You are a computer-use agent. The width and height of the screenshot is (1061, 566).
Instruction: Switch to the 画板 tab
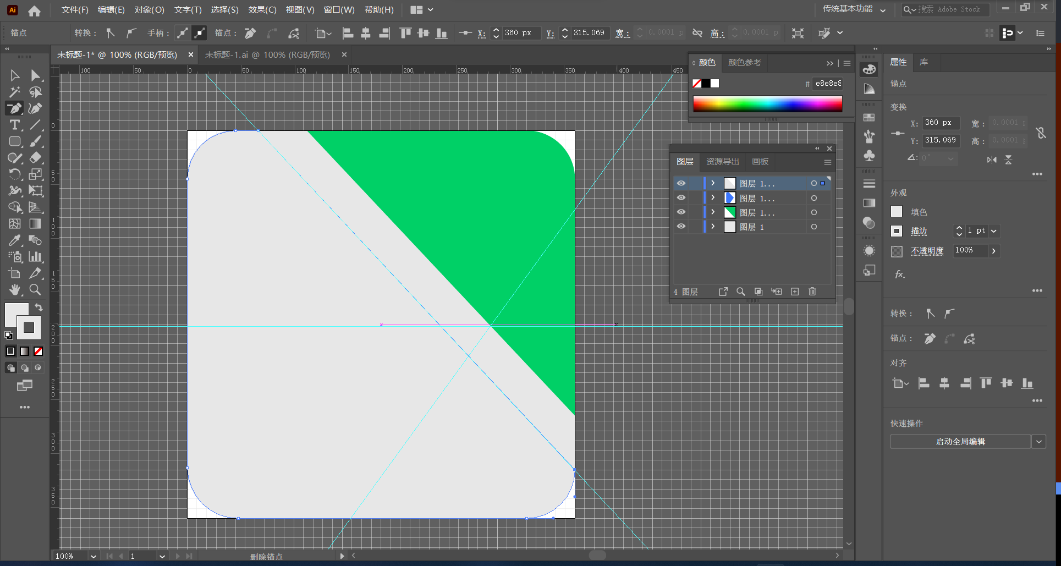[x=760, y=161]
